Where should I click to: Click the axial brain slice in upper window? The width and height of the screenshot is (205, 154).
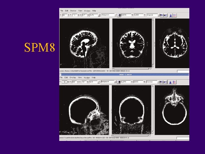172,43
